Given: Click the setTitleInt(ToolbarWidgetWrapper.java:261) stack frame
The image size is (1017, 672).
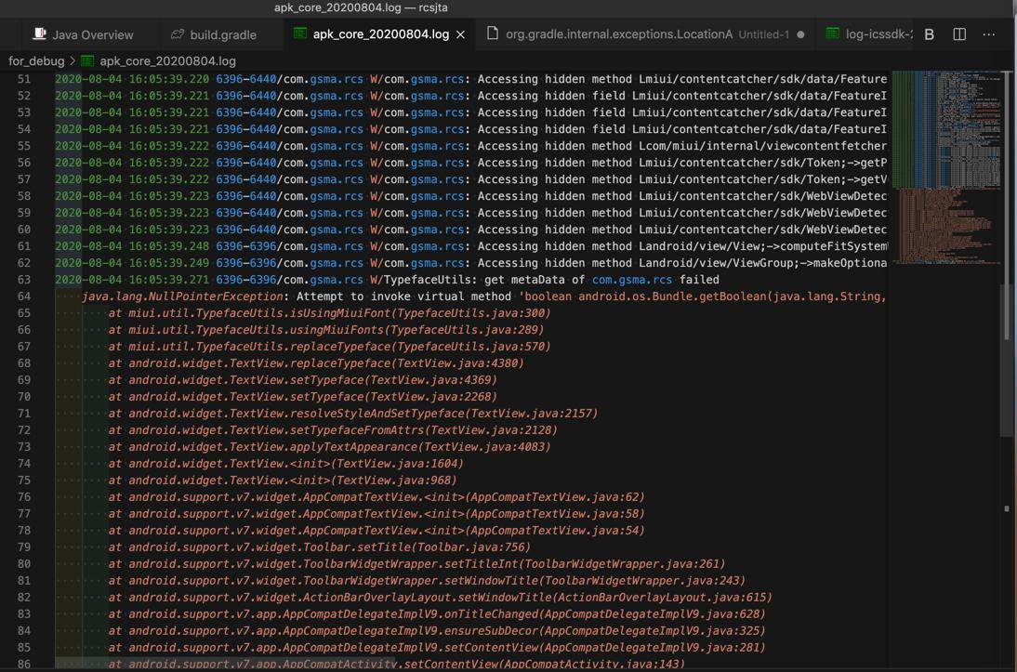Looking at the screenshot, I should click(x=417, y=564).
